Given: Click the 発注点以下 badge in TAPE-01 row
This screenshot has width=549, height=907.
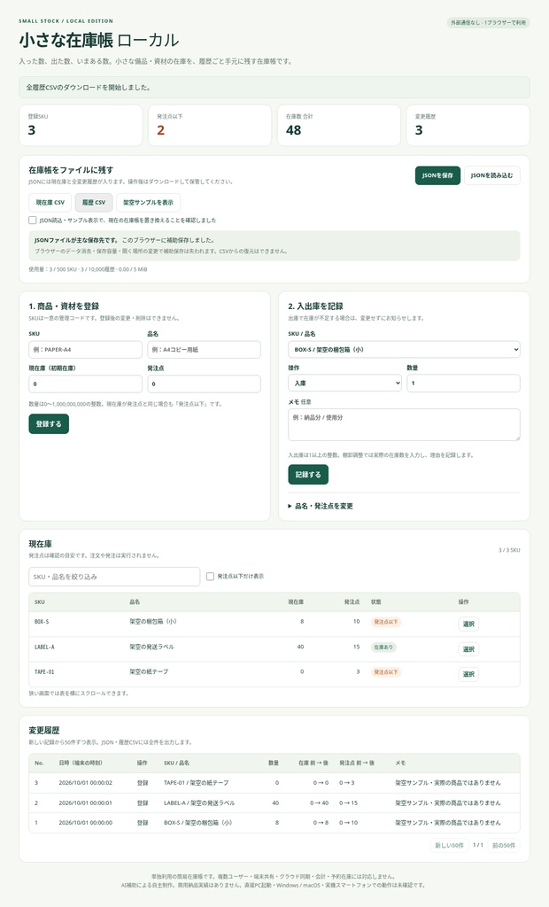Looking at the screenshot, I should coord(385,671).
